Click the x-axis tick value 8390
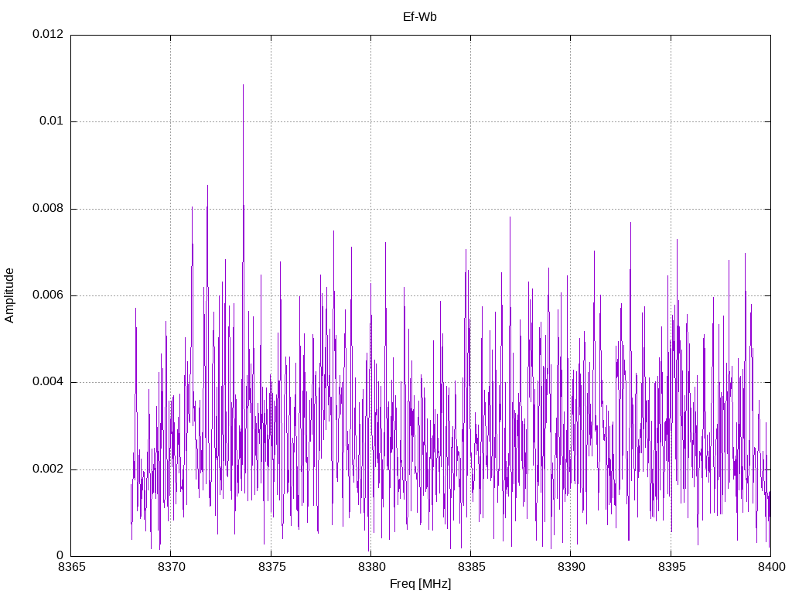The width and height of the screenshot is (792, 594). click(572, 567)
